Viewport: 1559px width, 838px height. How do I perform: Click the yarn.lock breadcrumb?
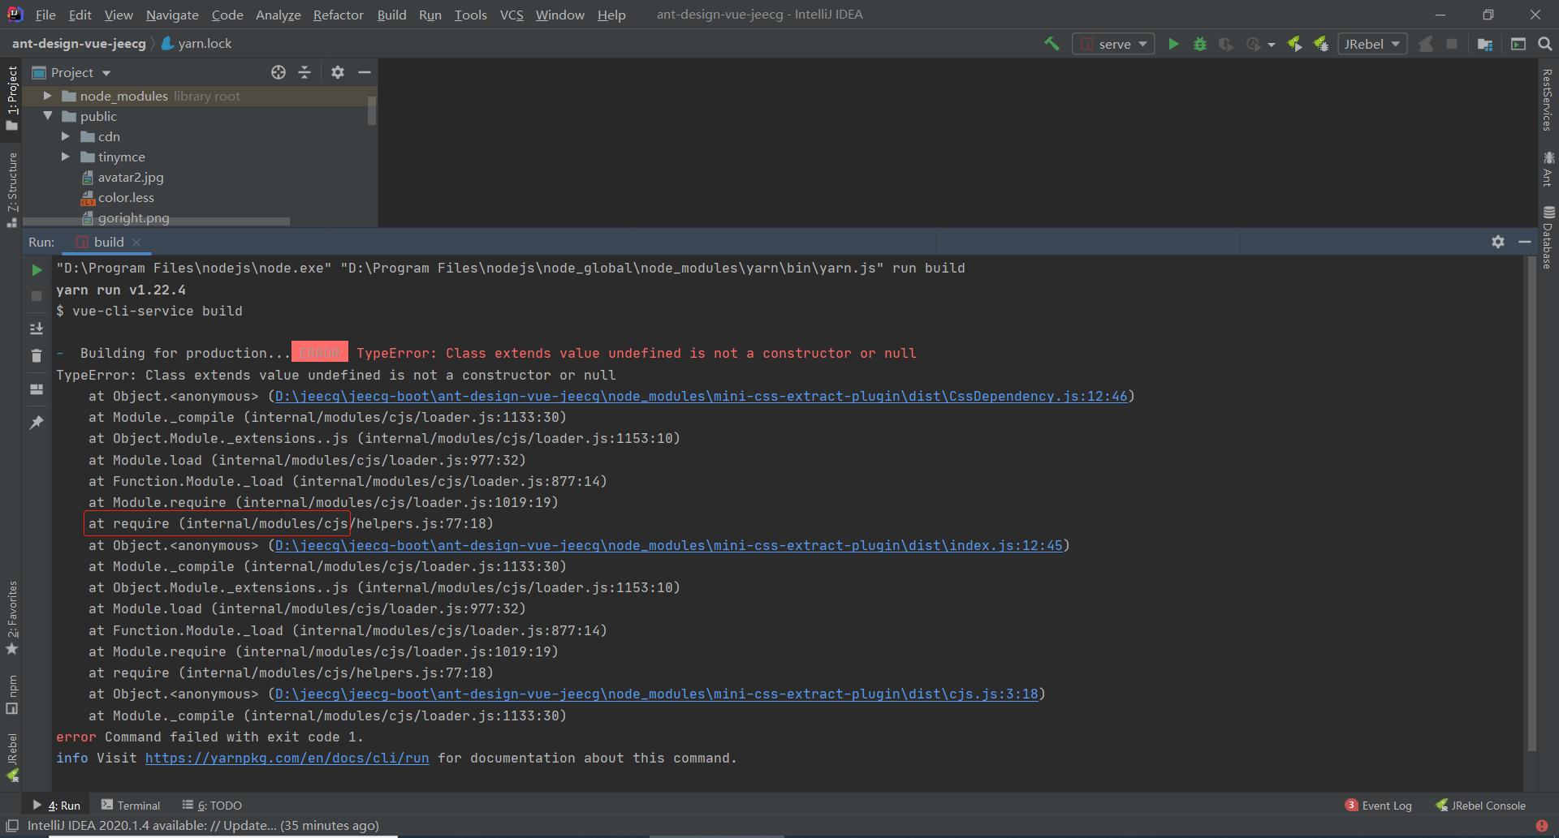coord(196,43)
